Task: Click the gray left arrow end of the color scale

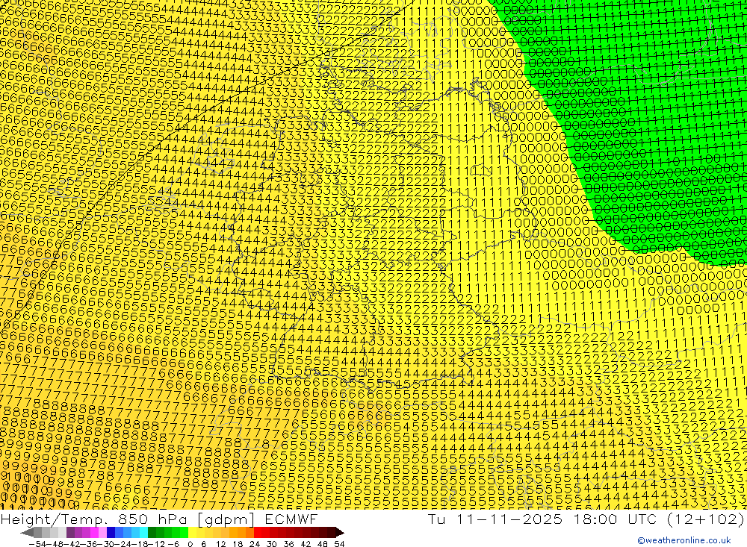Action: (x=27, y=533)
